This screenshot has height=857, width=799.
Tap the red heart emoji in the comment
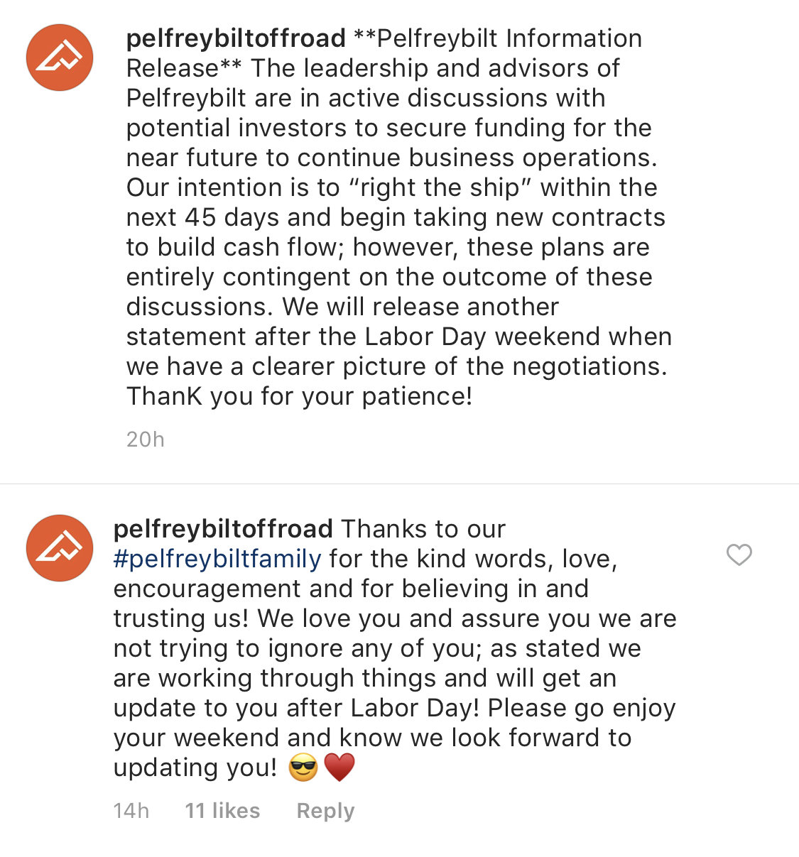click(x=339, y=768)
